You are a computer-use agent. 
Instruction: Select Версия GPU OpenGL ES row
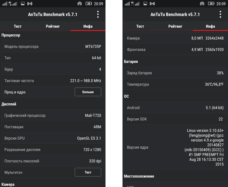click(53, 138)
